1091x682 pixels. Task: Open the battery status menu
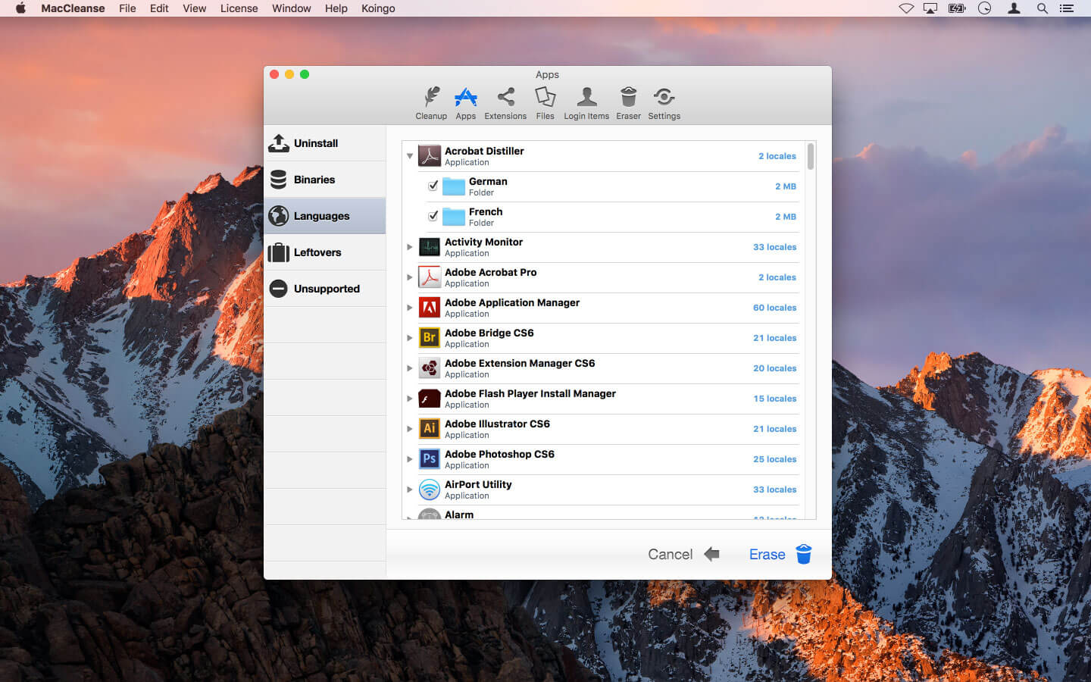coord(958,8)
